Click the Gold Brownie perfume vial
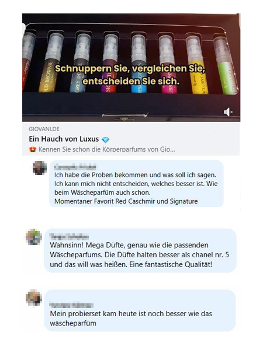This screenshot has height=350, width=263. [x=52, y=62]
